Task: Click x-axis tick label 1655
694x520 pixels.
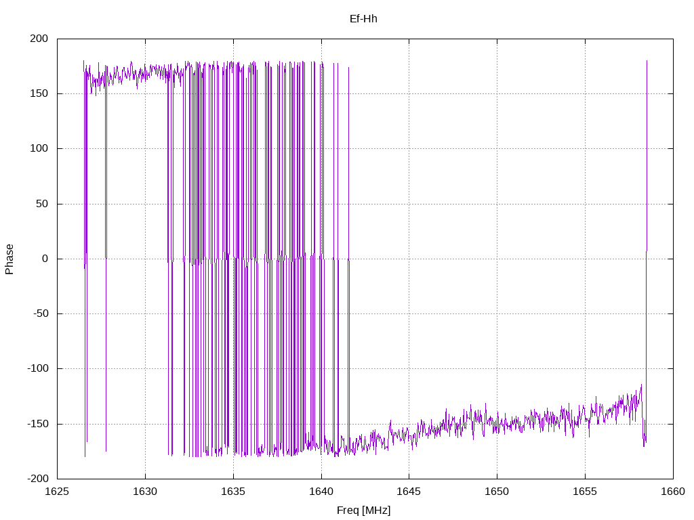Action: tap(585, 492)
